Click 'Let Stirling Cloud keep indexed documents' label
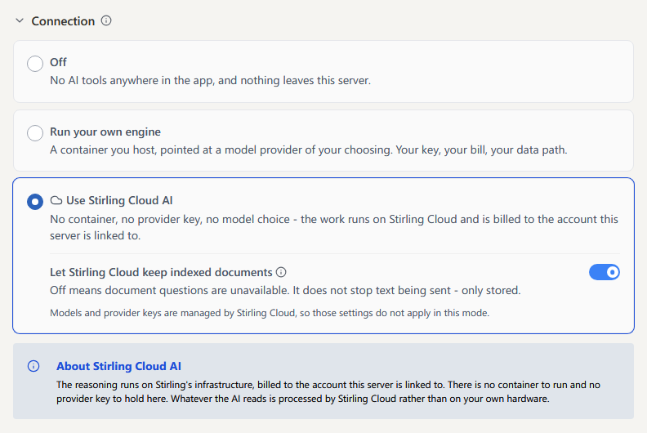The width and height of the screenshot is (647, 433). [161, 272]
